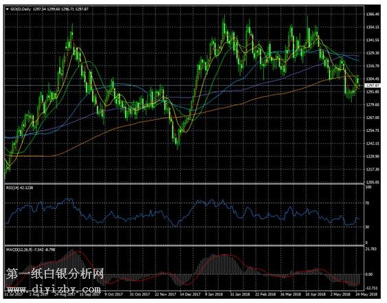Select the 24 May 2018 date marker
The image size is (387, 303).
pos(367,294)
